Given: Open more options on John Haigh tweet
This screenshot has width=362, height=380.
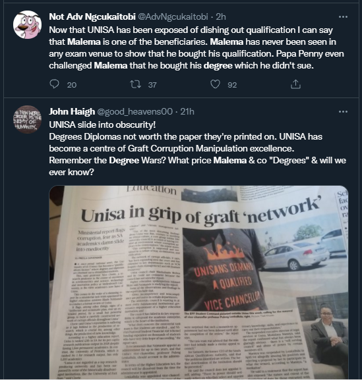Looking at the screenshot, I should (x=343, y=112).
